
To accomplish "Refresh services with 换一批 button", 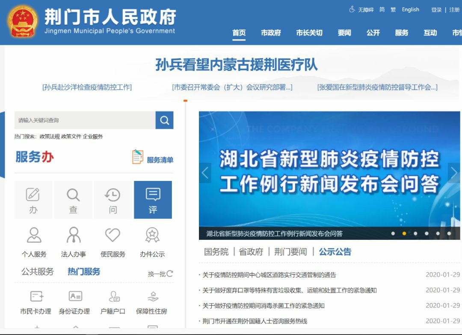I will [x=160, y=274].
